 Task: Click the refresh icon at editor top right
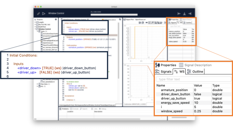120,19
